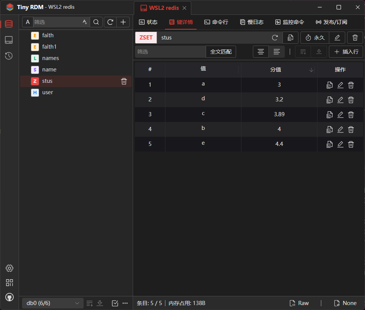Open the 监控命令 tab
Screen dimensions: 365x310
click(x=290, y=22)
